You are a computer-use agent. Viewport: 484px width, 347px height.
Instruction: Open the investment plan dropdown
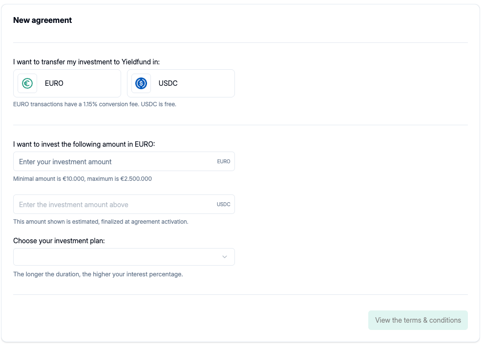click(124, 257)
